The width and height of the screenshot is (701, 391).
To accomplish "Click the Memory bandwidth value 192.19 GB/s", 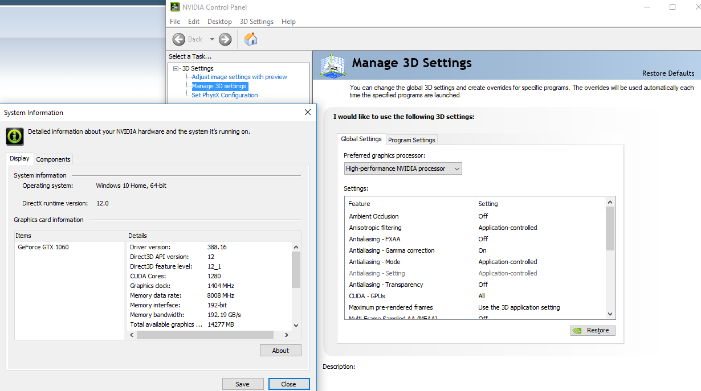I will pyautogui.click(x=224, y=315).
